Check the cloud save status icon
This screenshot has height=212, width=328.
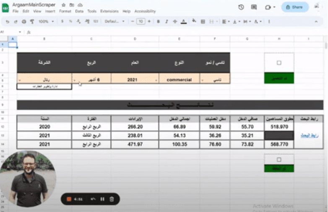pyautogui.click(x=80, y=5)
